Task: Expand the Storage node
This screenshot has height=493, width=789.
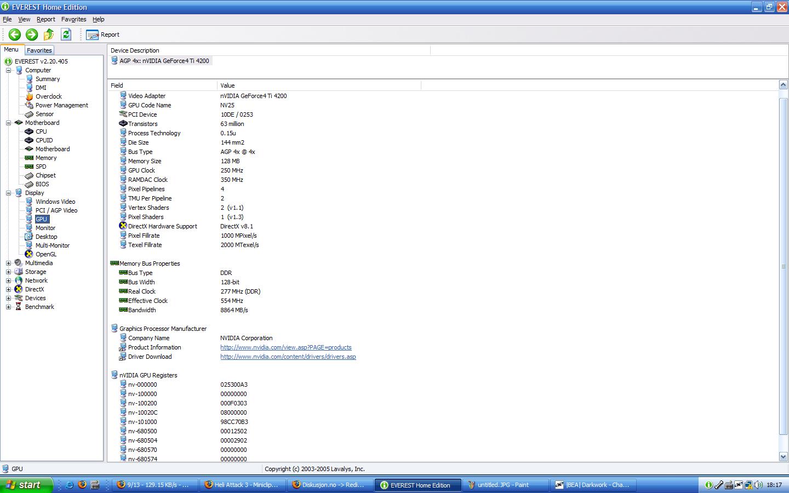Action: coord(8,272)
